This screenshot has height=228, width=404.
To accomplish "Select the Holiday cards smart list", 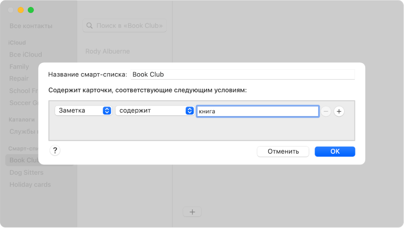I will pyautogui.click(x=30, y=185).
